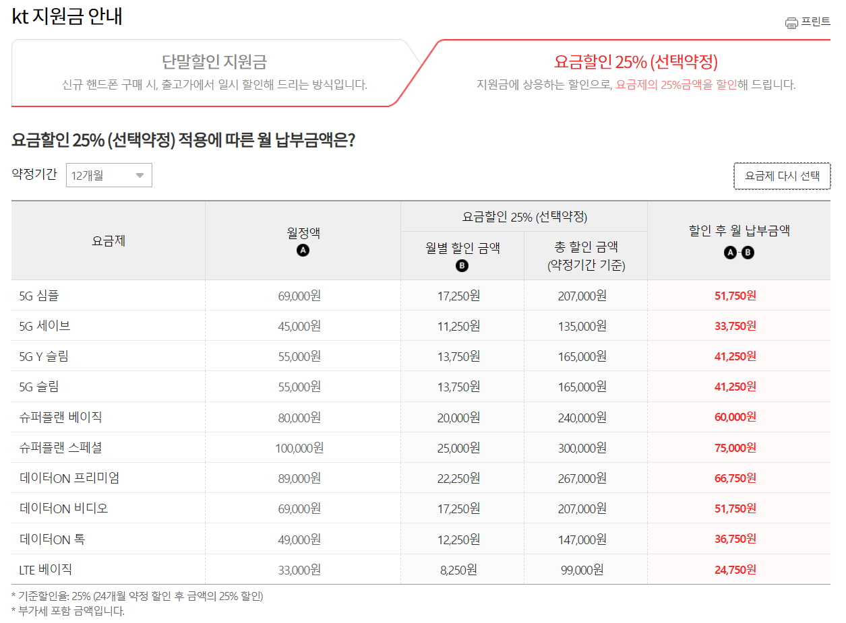Click the 기준할인율 25% footnote

pos(138,596)
